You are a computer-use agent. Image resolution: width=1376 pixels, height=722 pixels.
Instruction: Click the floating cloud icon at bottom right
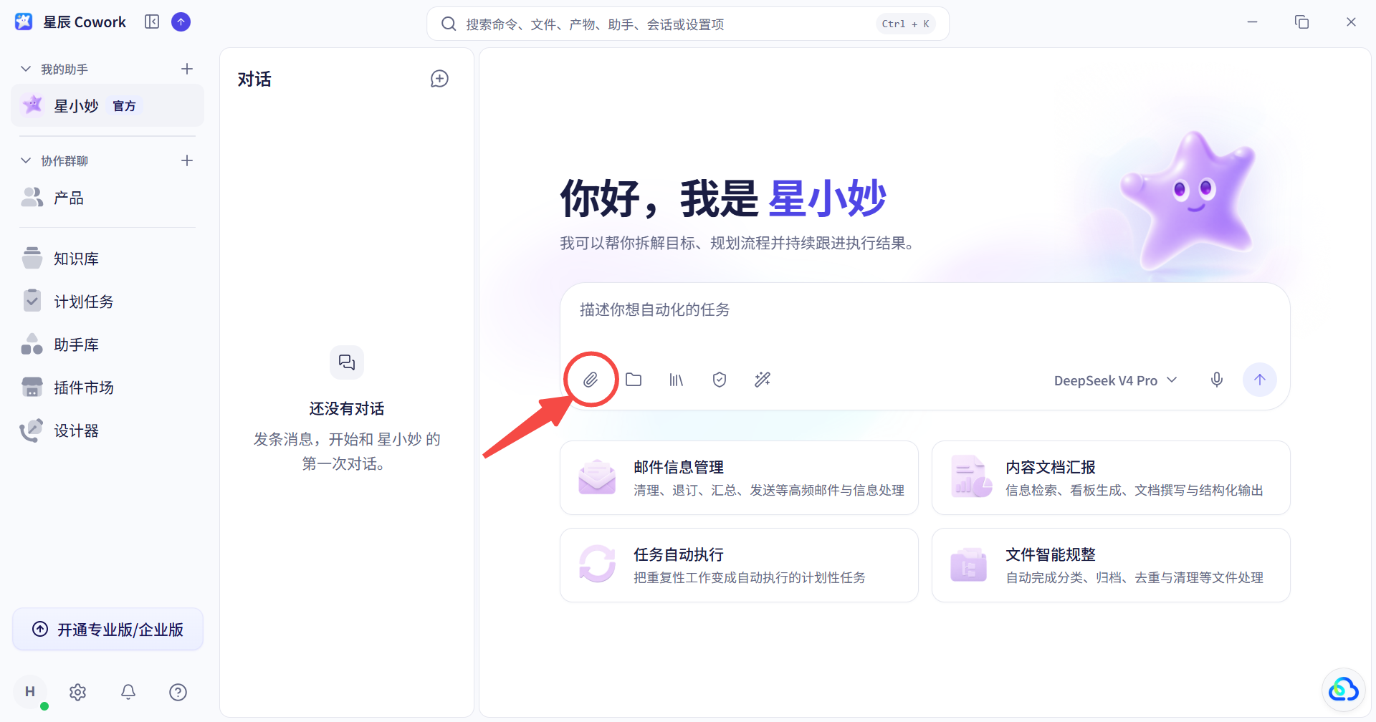pos(1343,690)
